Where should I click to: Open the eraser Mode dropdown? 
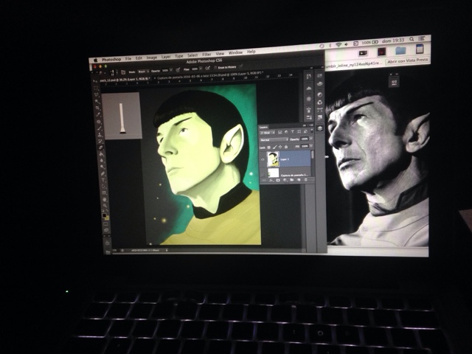[143, 72]
